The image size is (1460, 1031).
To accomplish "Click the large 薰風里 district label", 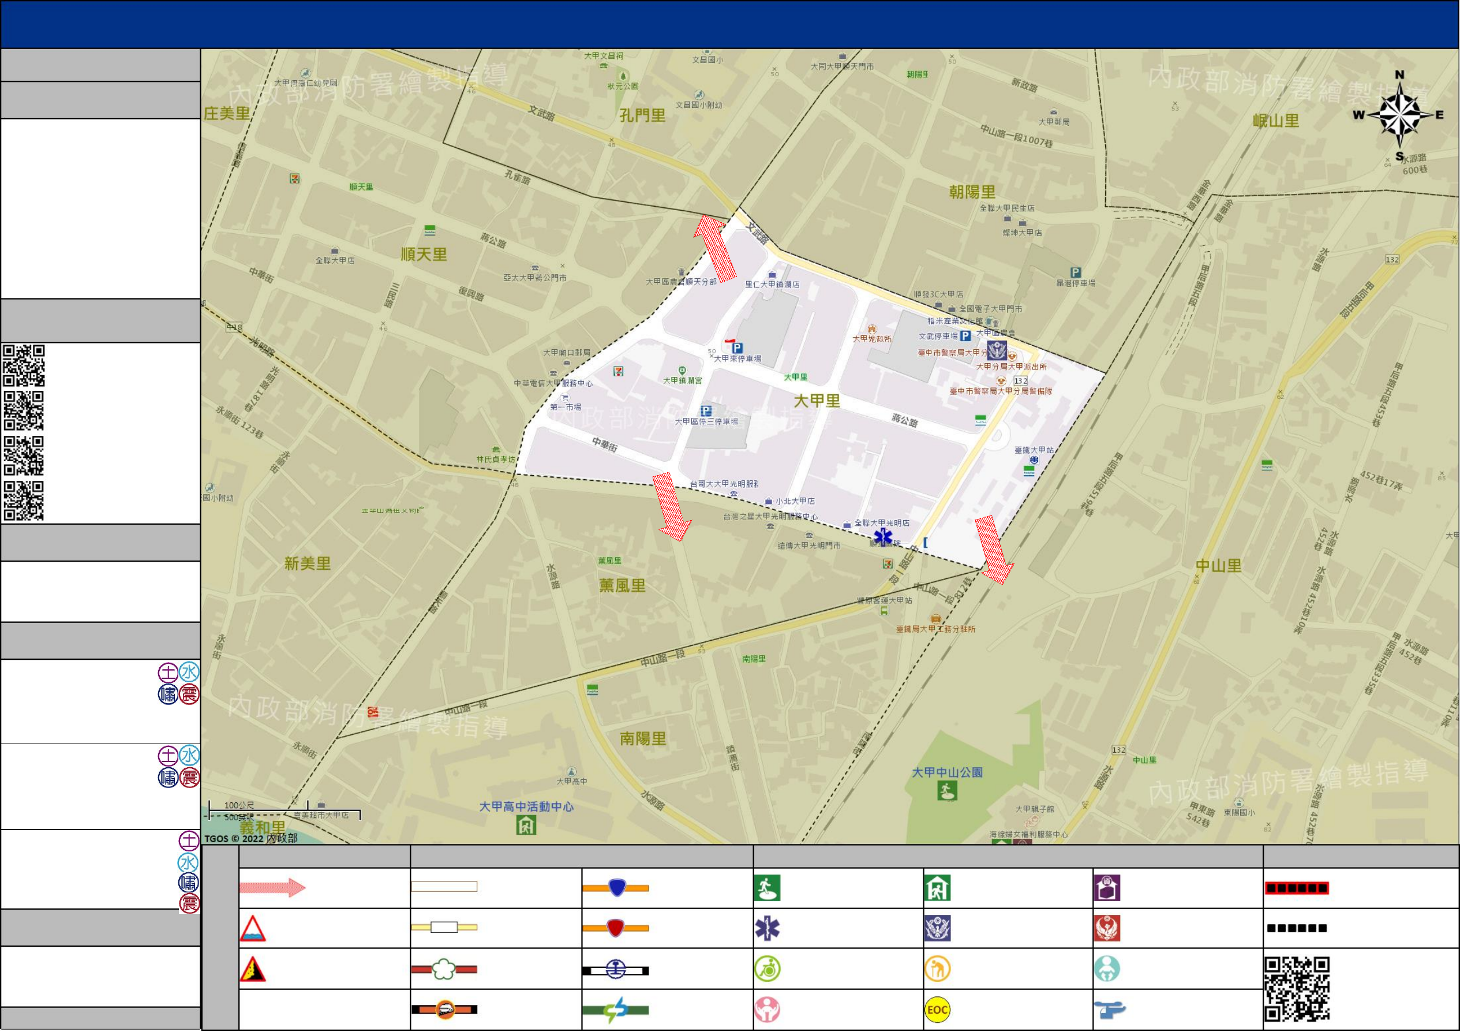I will pos(623,586).
